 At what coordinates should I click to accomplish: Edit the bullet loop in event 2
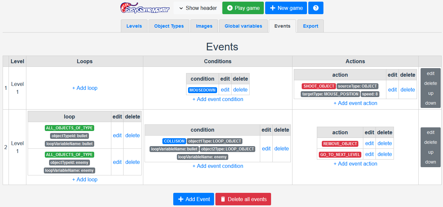117,135
